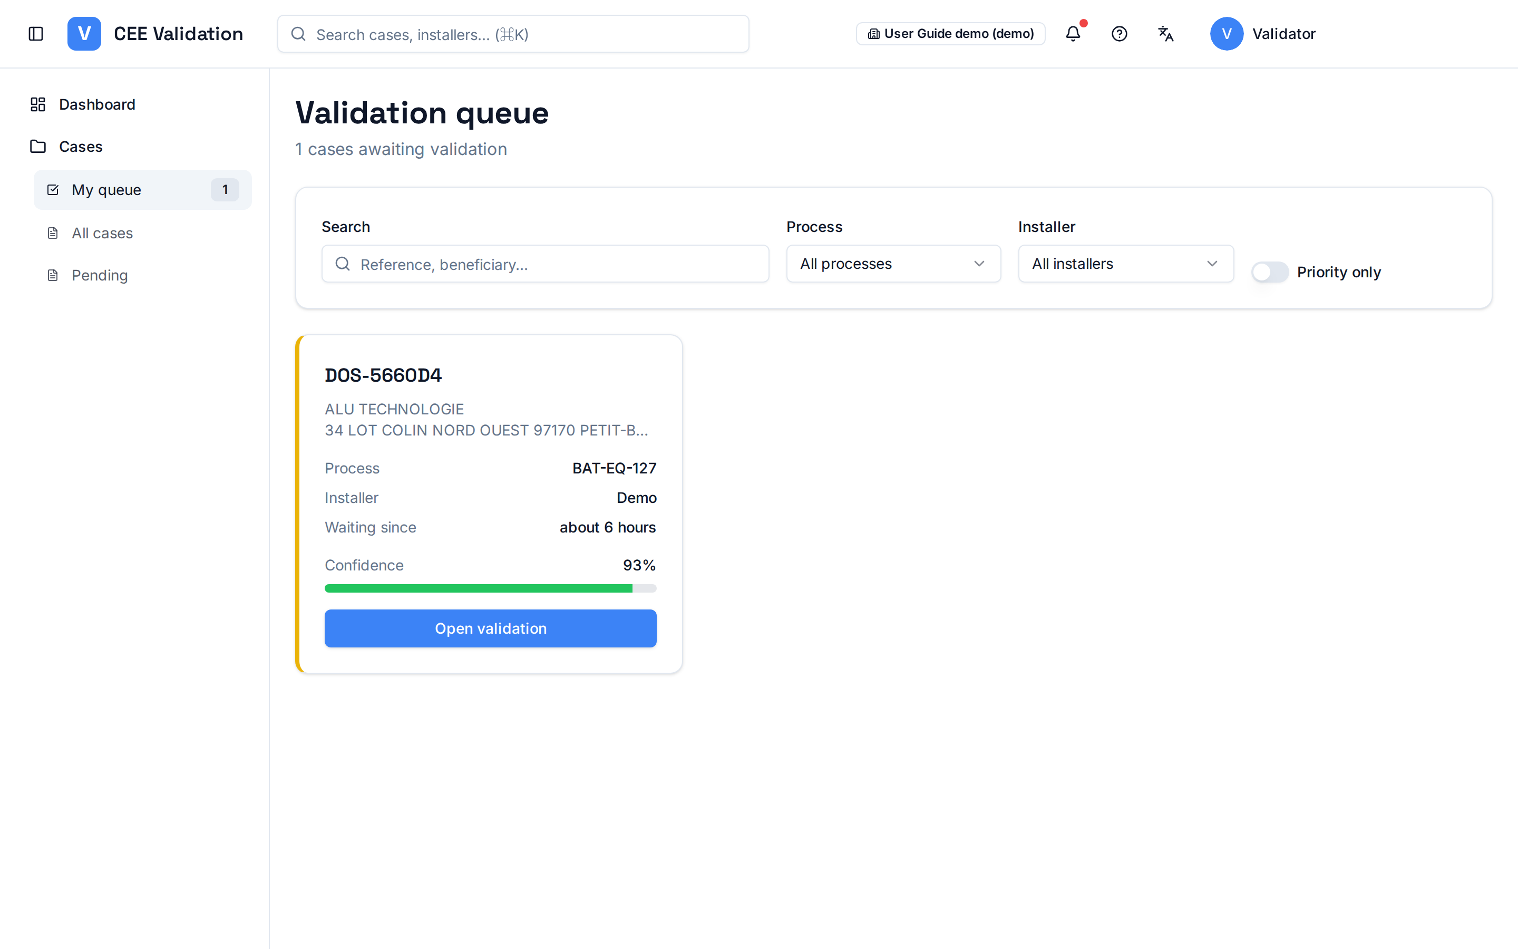1518x949 pixels.
Task: Click the 1 cases awaiting validation subtitle
Action: pyautogui.click(x=401, y=149)
